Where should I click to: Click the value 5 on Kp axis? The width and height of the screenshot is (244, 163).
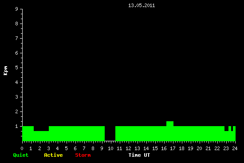point(17,68)
